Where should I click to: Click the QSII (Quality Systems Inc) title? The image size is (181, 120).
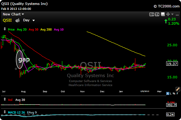click(x=24, y=4)
